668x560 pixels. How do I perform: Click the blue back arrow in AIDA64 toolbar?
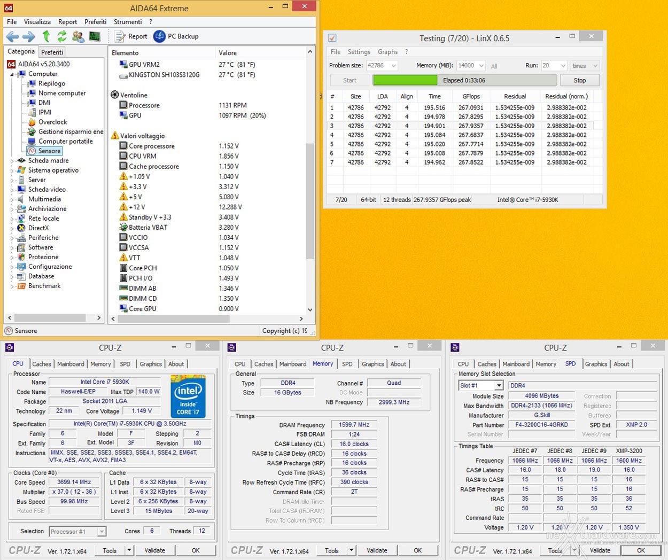12,36
